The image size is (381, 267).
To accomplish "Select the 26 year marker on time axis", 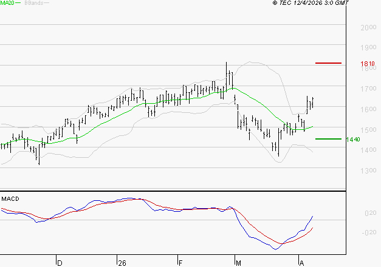I will coord(122,263).
